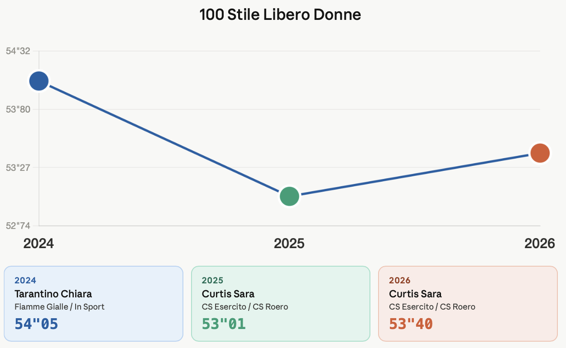This screenshot has height=348, width=566.
Task: Select Curtis Sara in the green 2025 card
Action: [228, 294]
